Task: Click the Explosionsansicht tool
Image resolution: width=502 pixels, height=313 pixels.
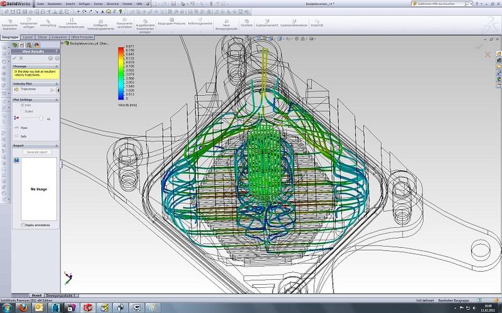Action: (x=266, y=23)
